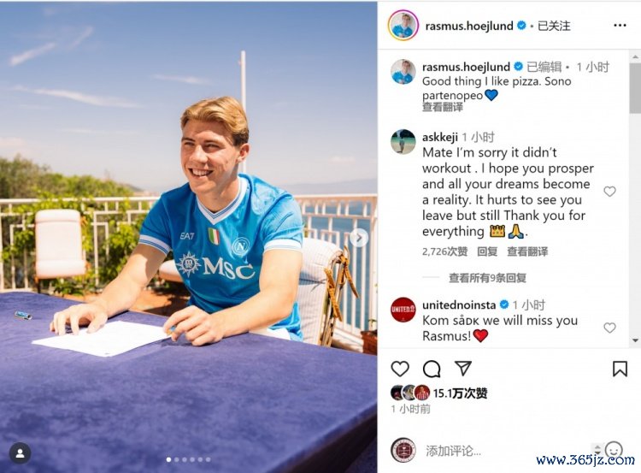Expand all 9 replies to askkeji
Viewport: 641px width, 473px height.
(487, 278)
